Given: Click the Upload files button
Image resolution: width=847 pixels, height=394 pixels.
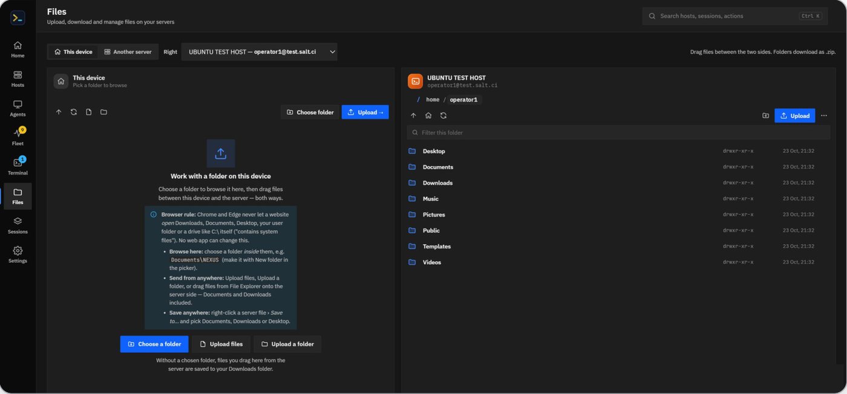Looking at the screenshot, I should (221, 344).
